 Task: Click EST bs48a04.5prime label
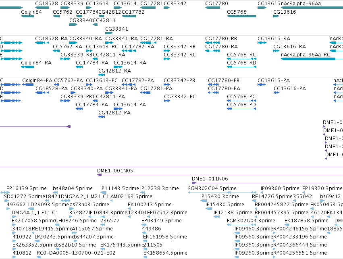coord(73,189)
